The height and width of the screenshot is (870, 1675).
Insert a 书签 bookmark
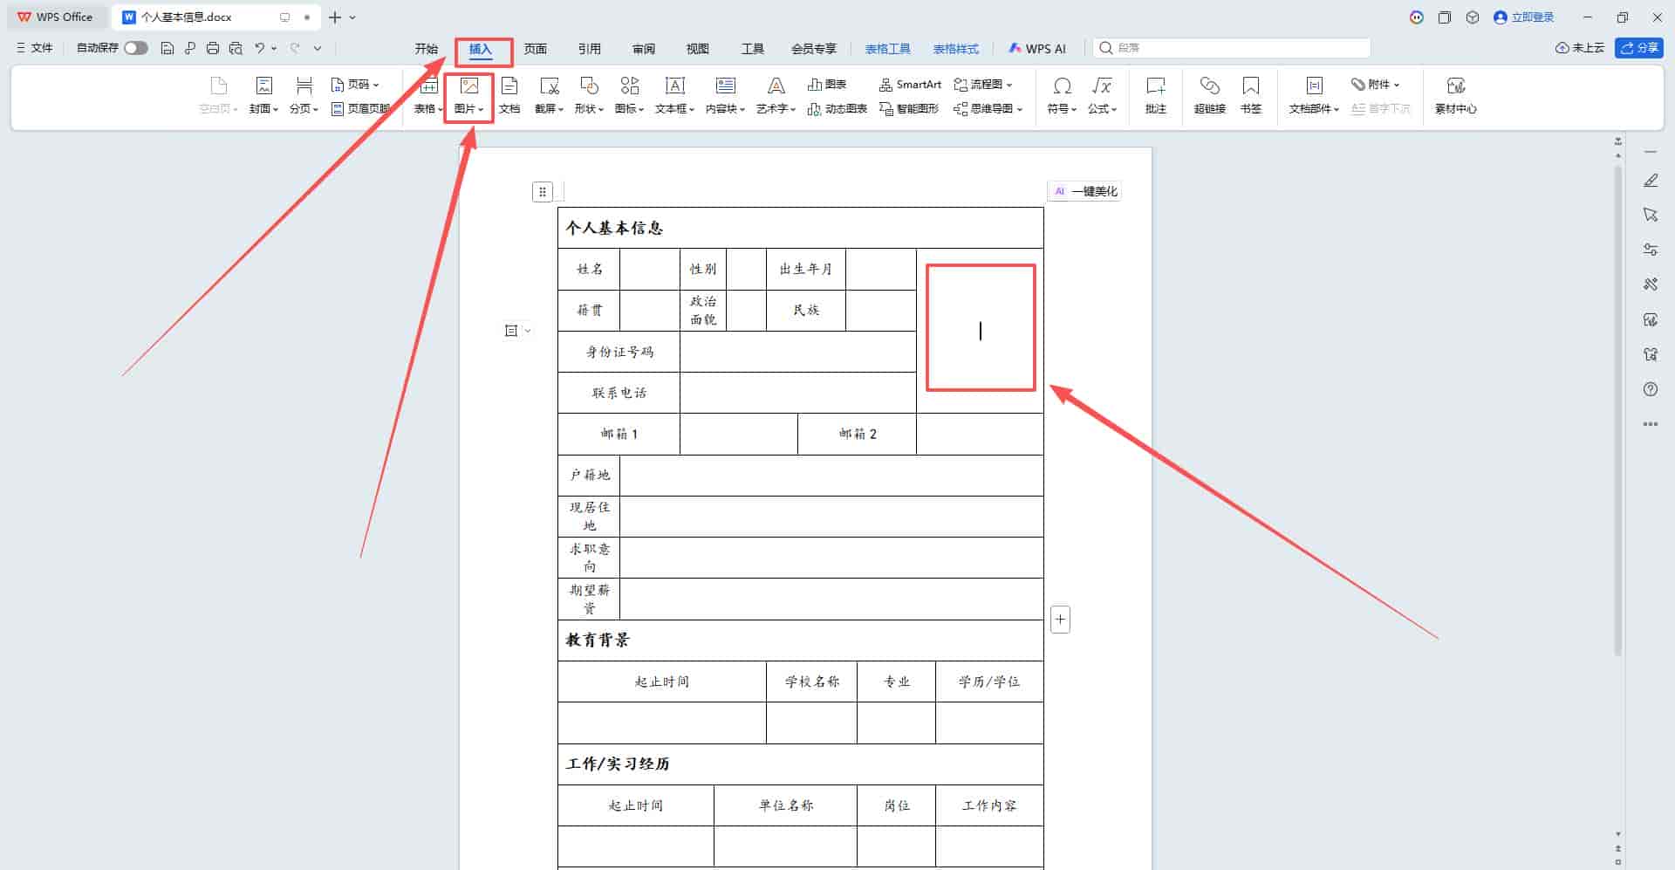point(1251,95)
